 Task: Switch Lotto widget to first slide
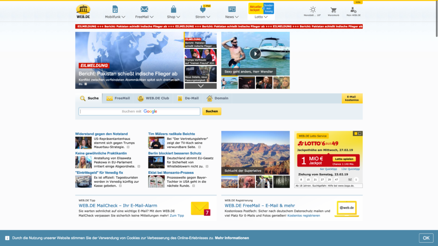coord(355,134)
